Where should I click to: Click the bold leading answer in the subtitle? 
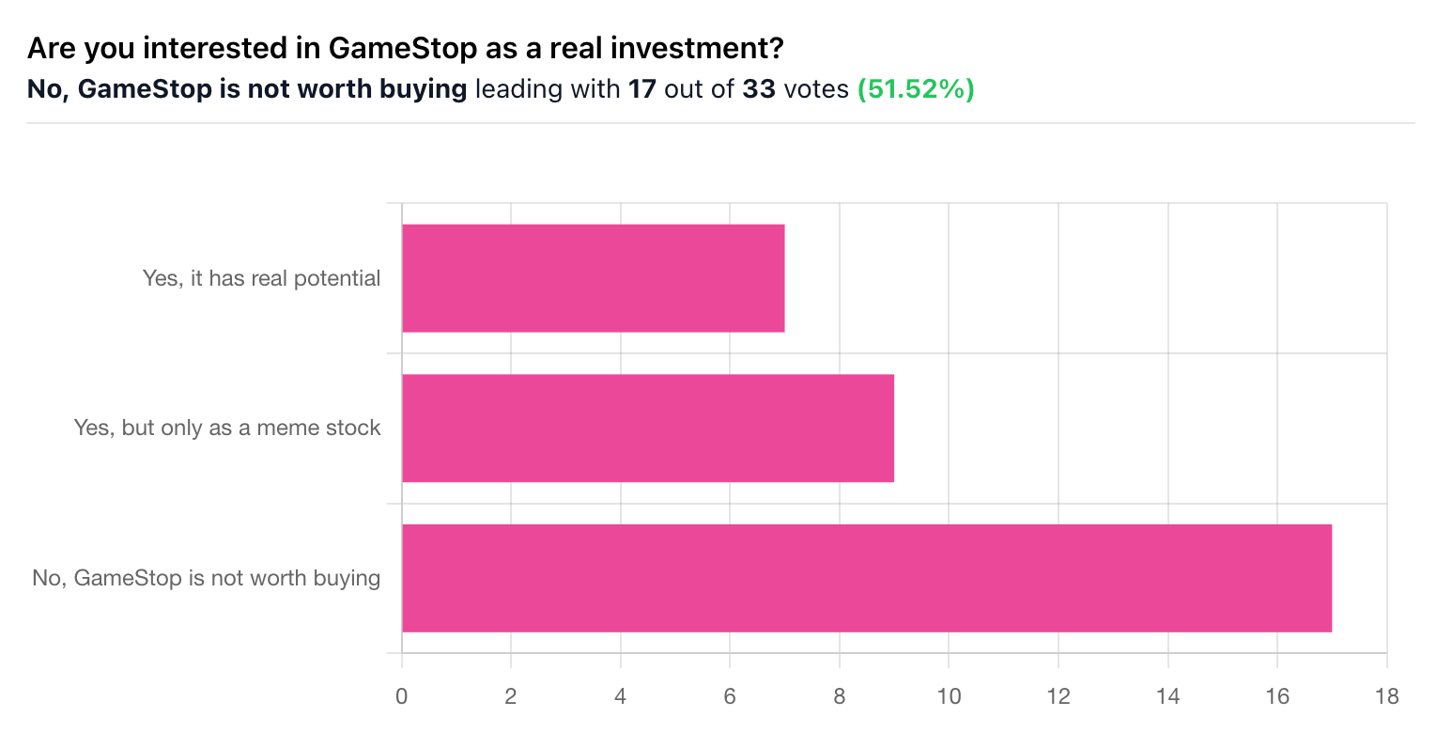[247, 89]
